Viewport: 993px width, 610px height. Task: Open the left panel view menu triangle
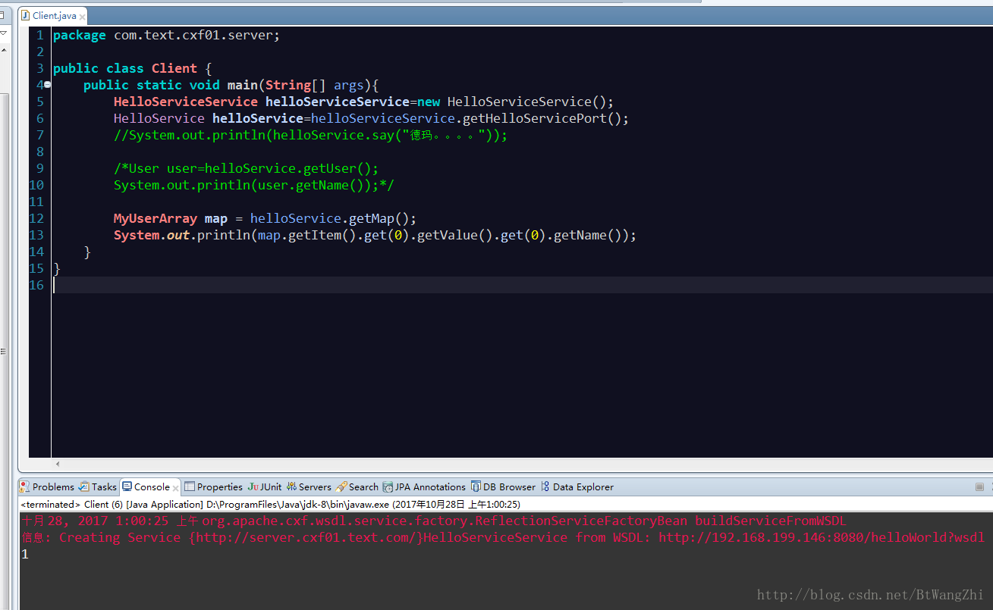pyautogui.click(x=3, y=33)
